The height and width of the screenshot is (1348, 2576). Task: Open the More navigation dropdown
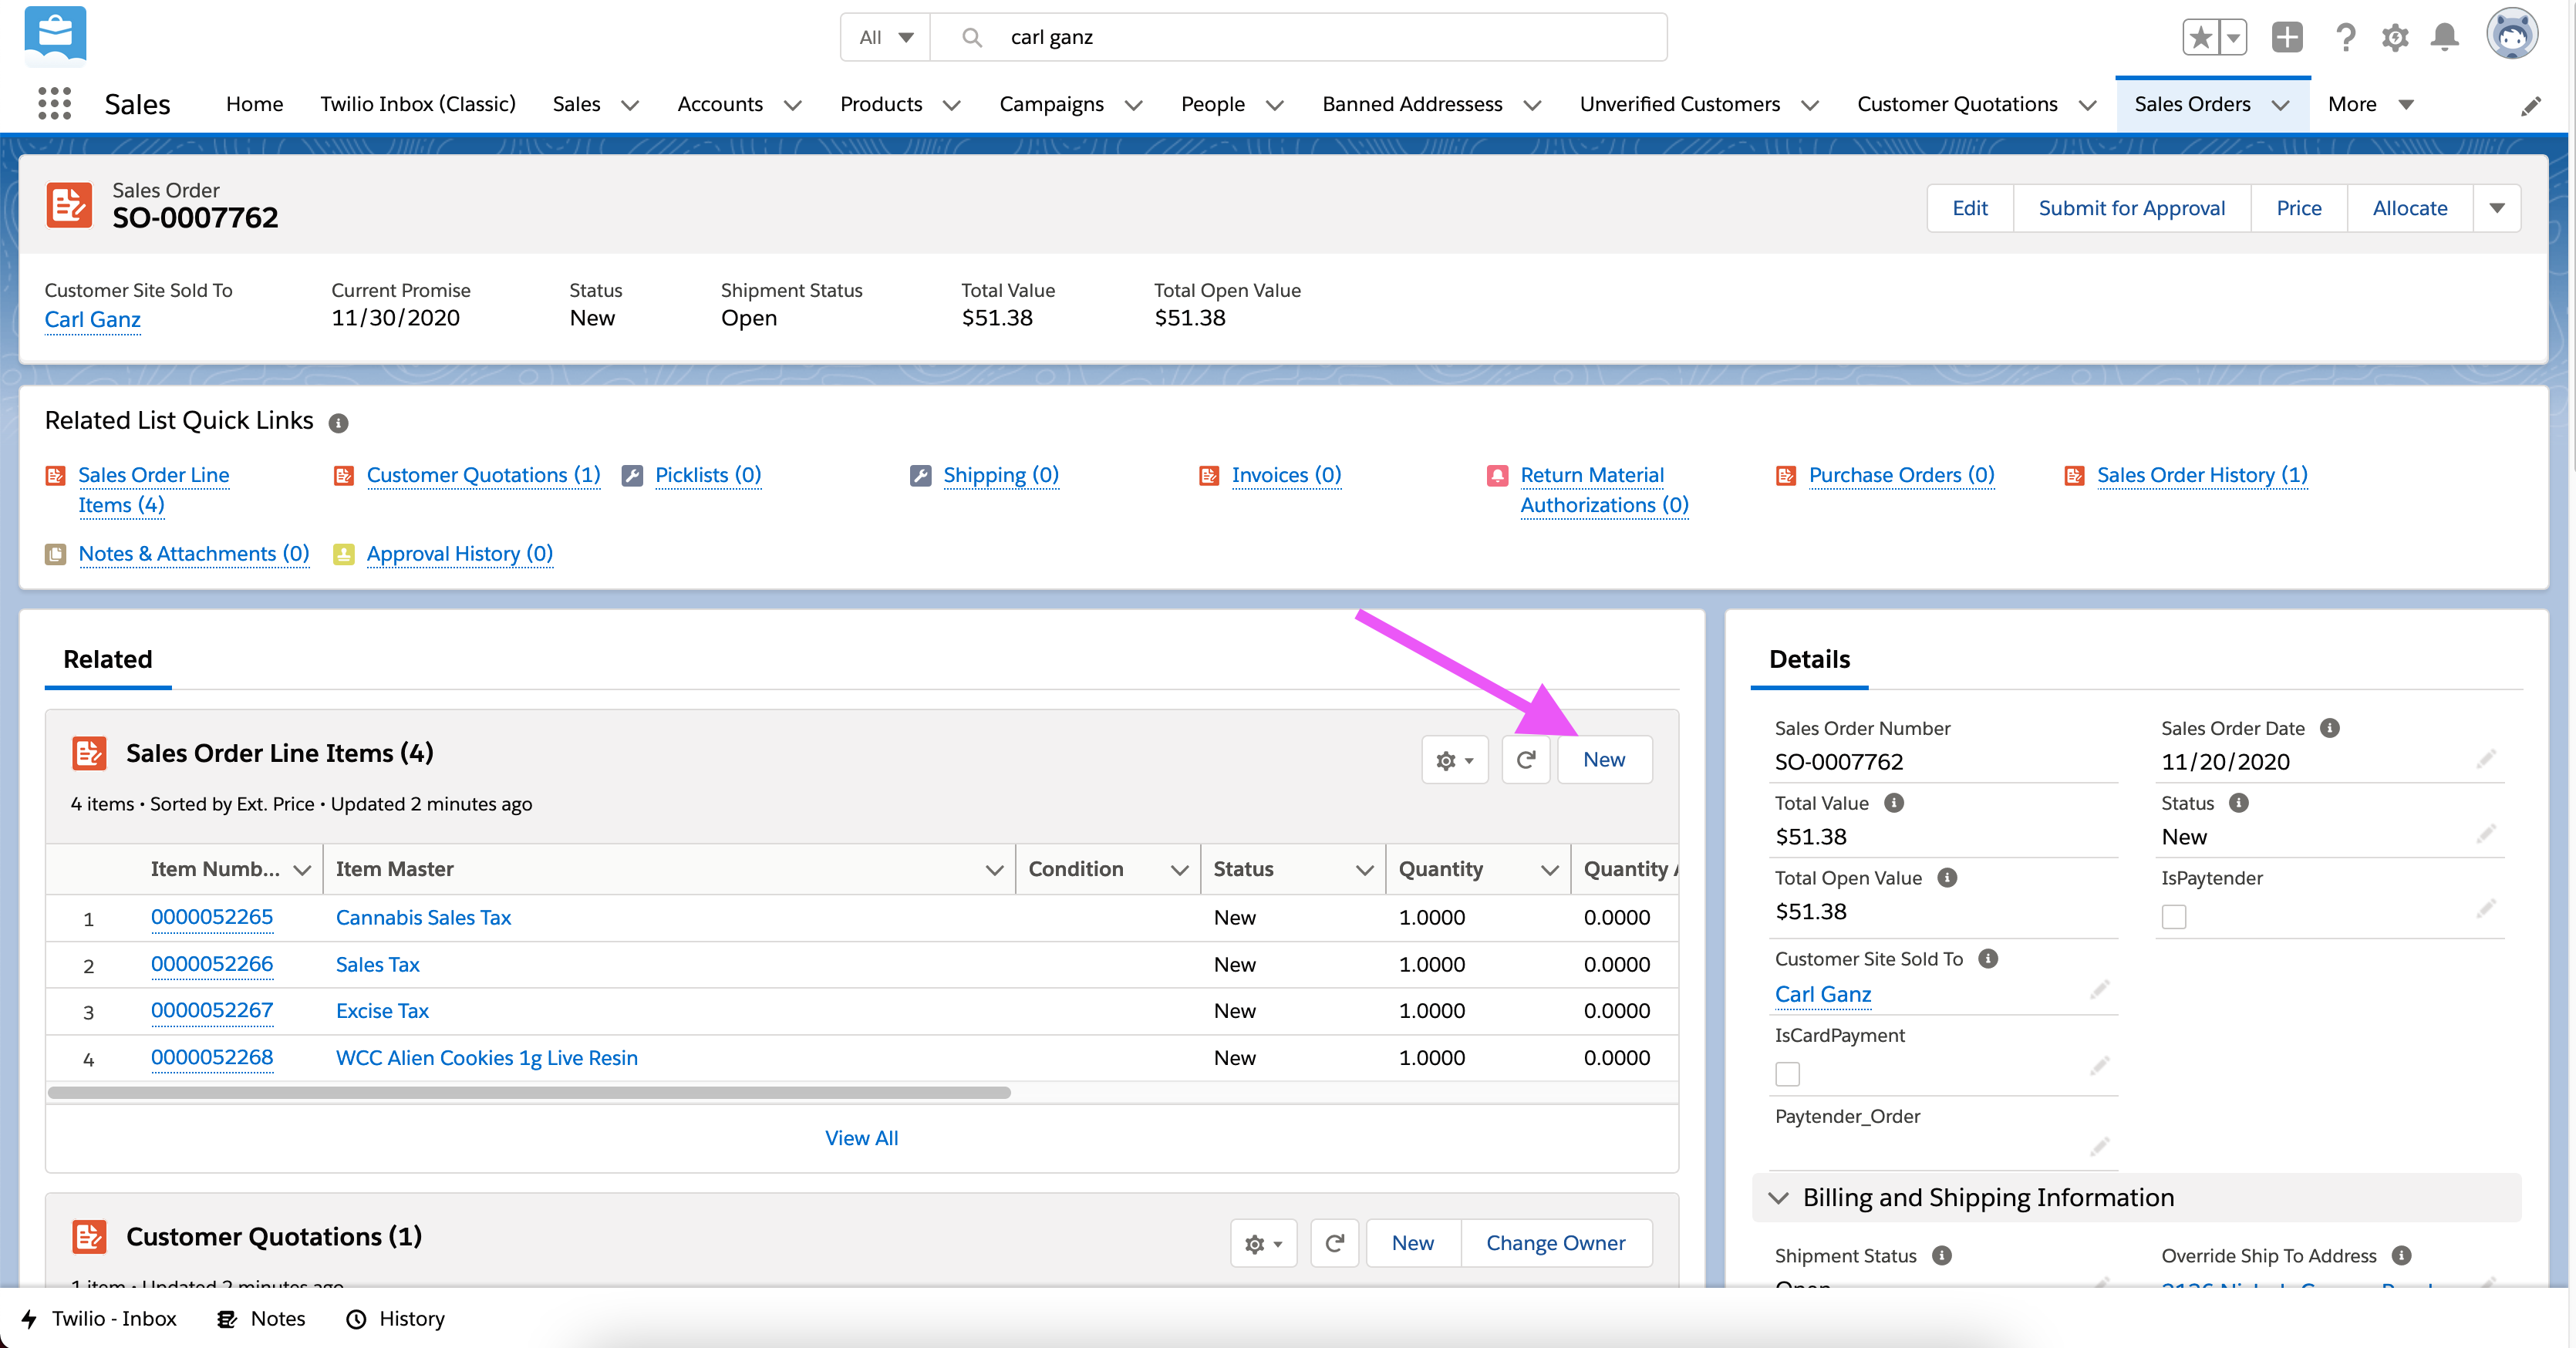[x=2370, y=104]
